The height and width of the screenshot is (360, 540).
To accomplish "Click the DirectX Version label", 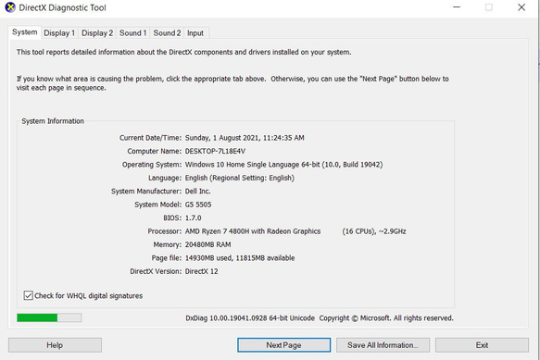I will coord(156,271).
